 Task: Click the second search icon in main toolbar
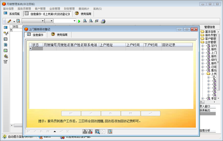pyautogui.click(x=91, y=21)
